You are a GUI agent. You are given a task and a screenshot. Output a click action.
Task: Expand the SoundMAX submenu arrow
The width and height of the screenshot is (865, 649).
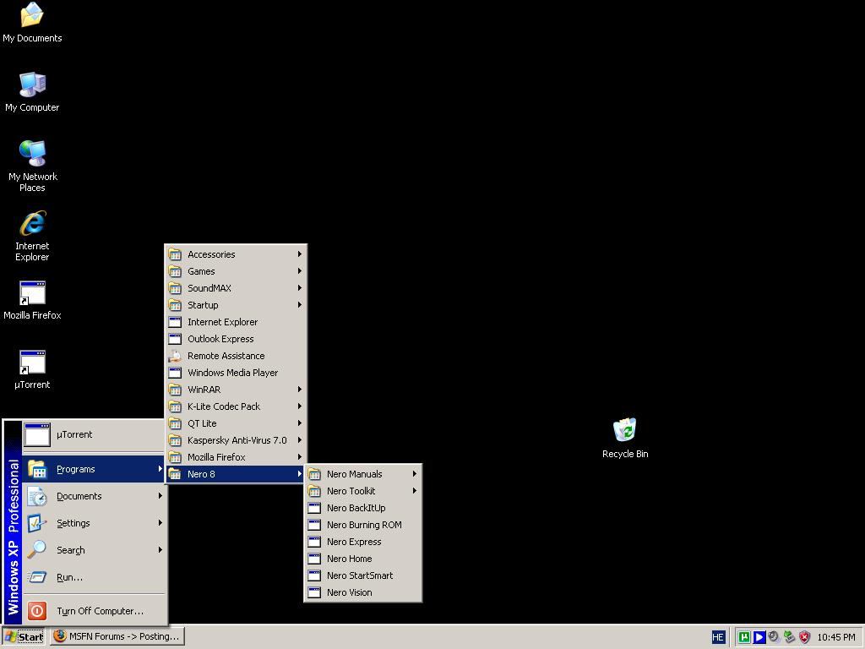(x=300, y=288)
